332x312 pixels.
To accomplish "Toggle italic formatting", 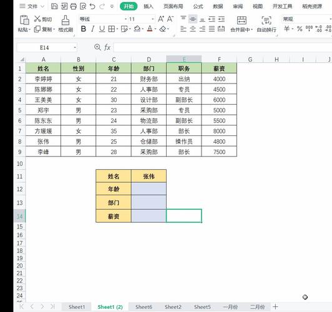I will pos(92,29).
